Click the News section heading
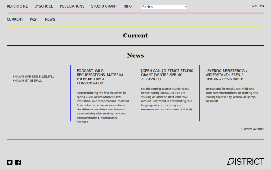 tap(135, 55)
